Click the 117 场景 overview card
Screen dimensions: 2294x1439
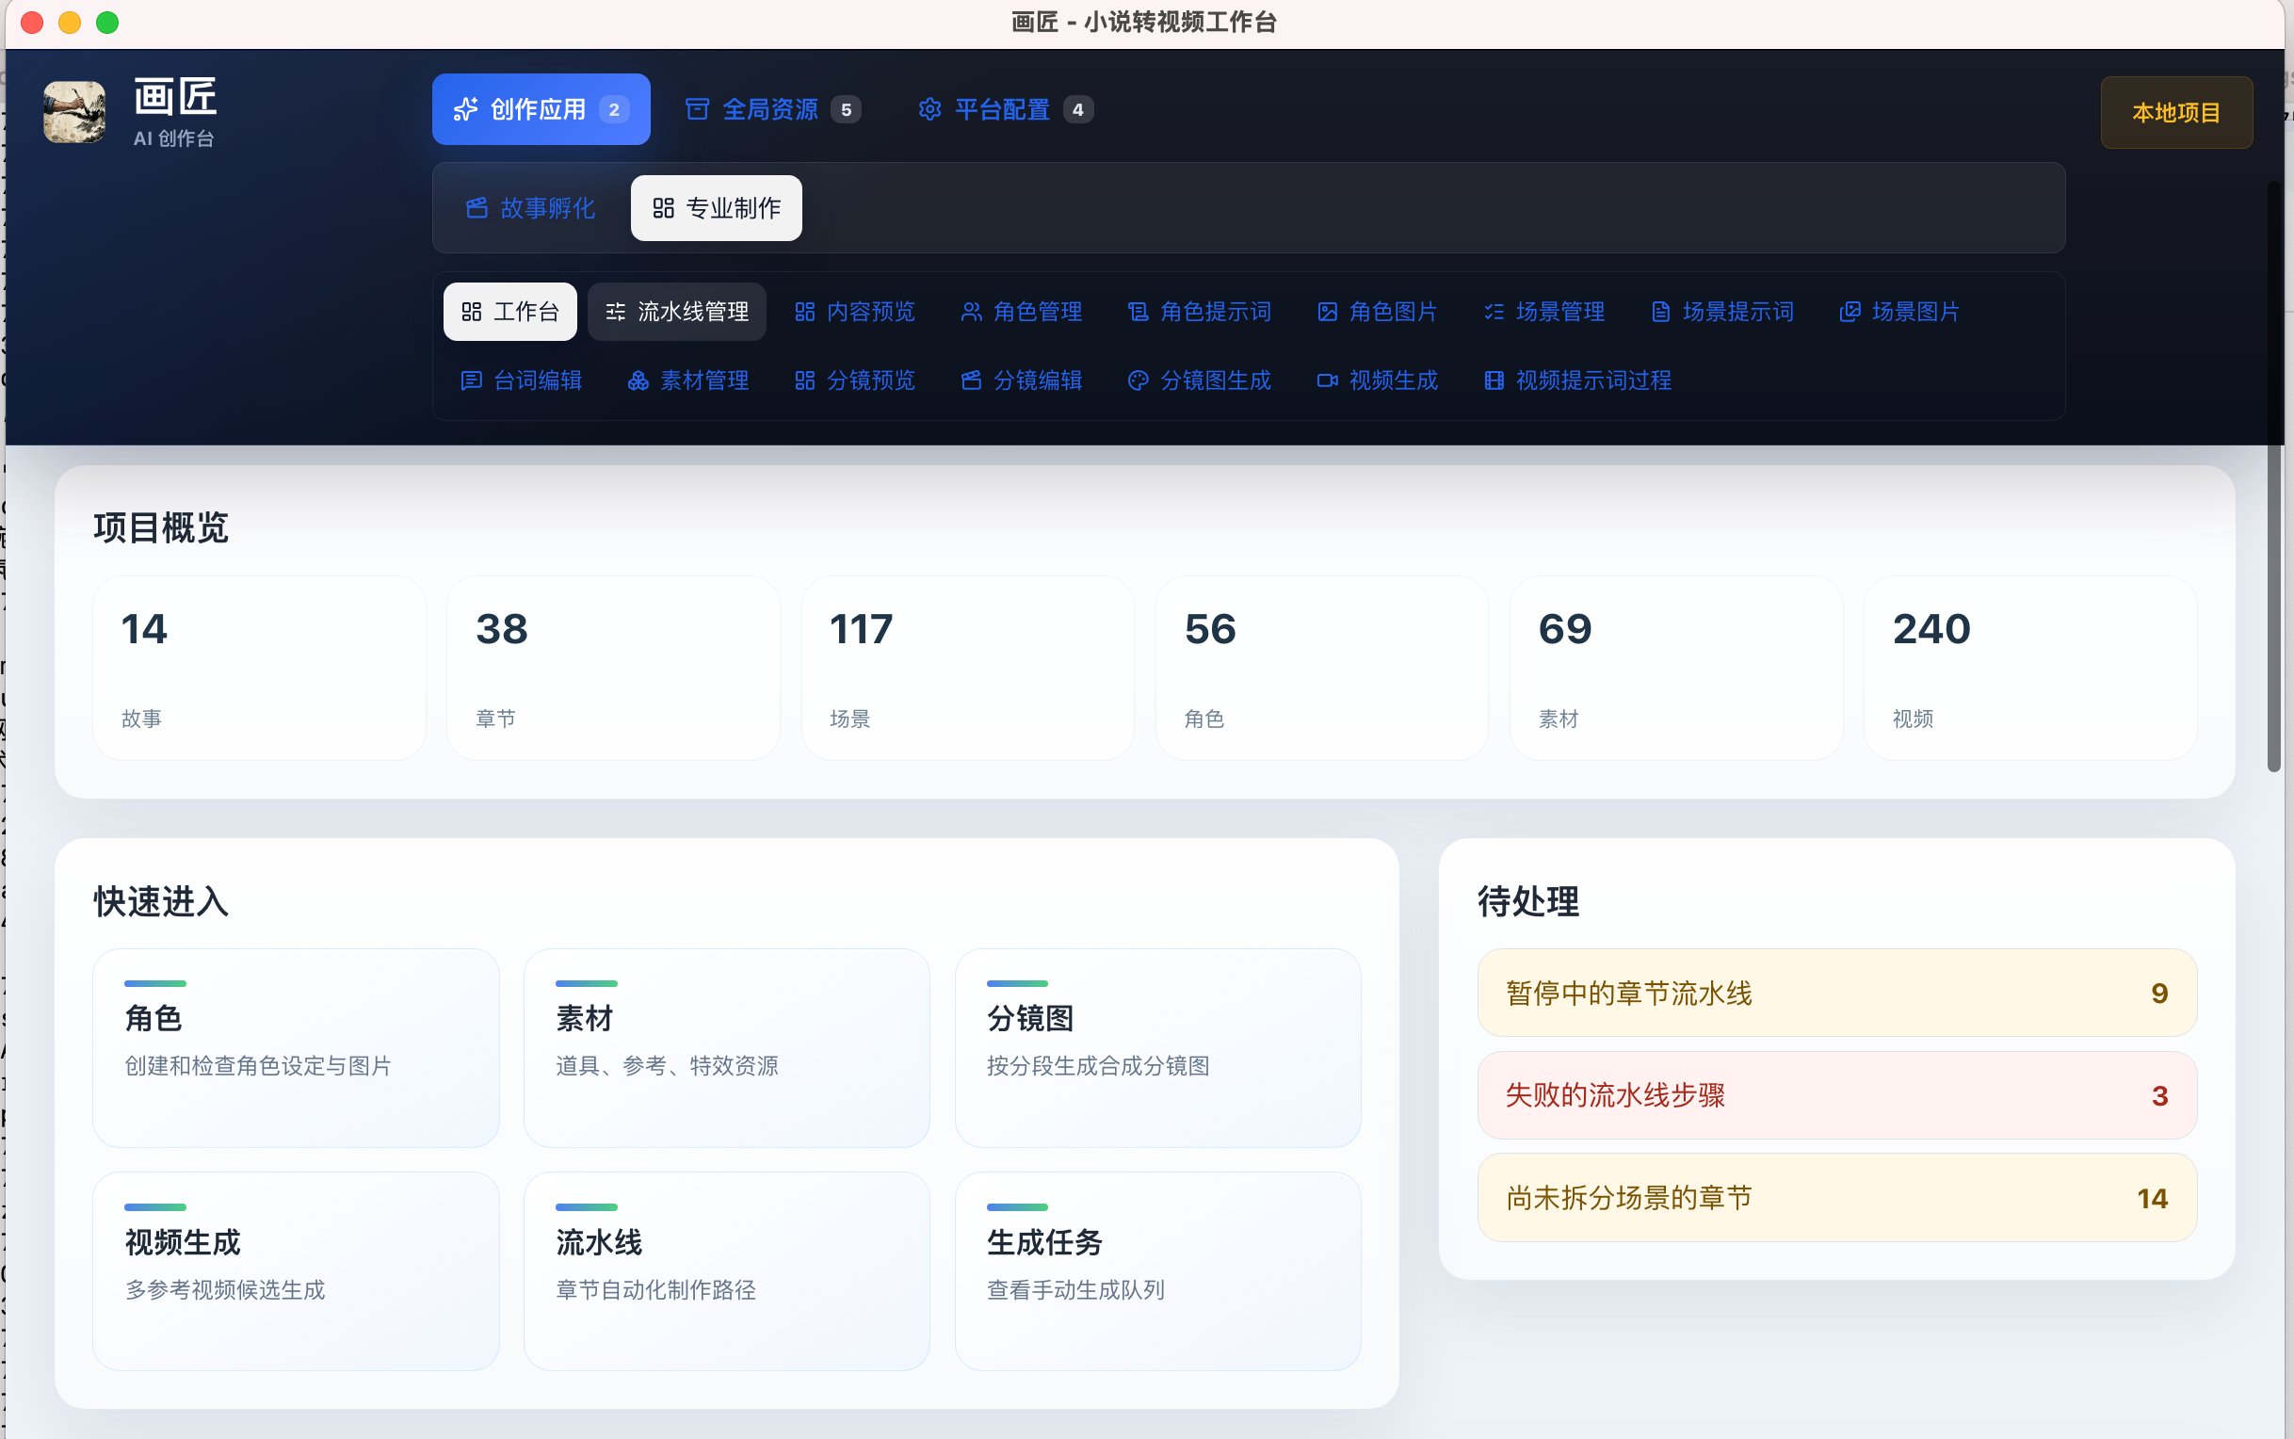(968, 668)
